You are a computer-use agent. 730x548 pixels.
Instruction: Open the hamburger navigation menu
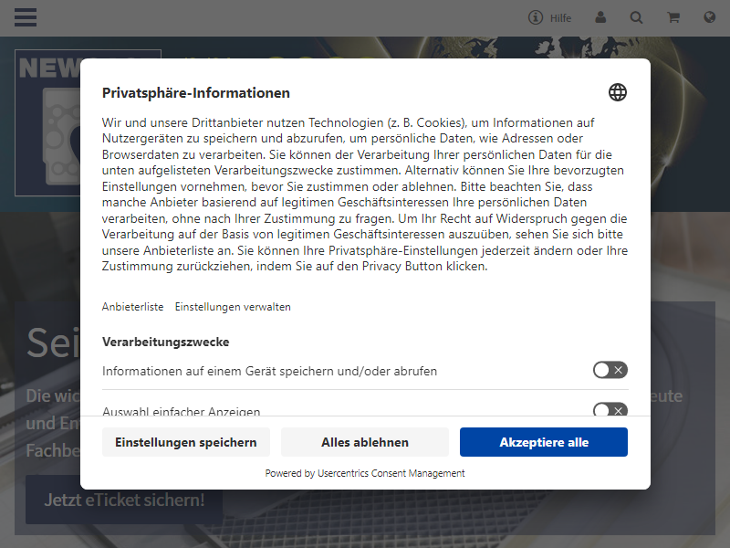click(26, 17)
